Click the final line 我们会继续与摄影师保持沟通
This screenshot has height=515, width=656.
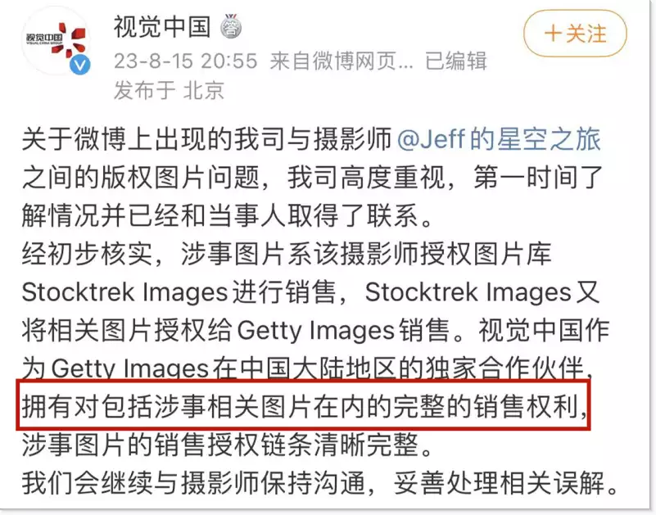[320, 483]
